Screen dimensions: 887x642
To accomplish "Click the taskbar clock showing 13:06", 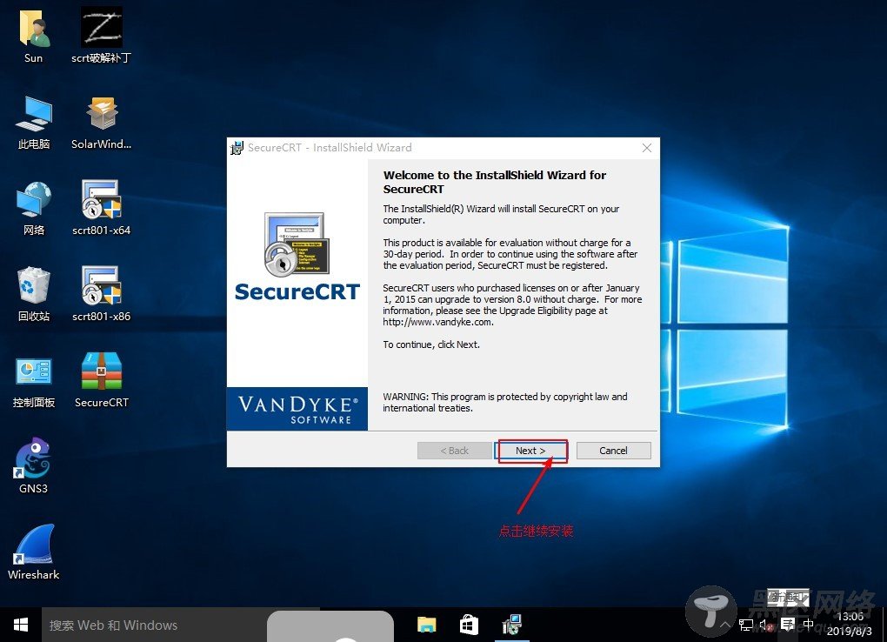I will point(850,624).
